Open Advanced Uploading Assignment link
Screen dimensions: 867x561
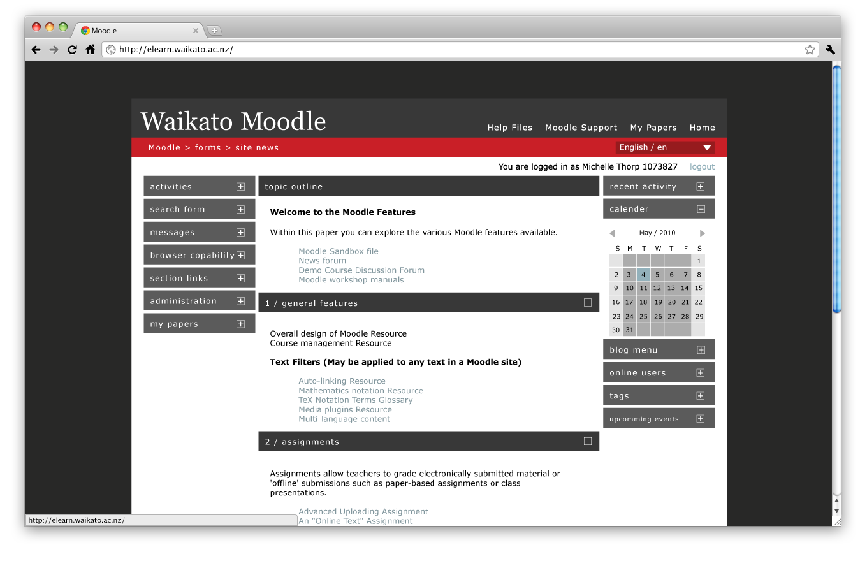[363, 512]
